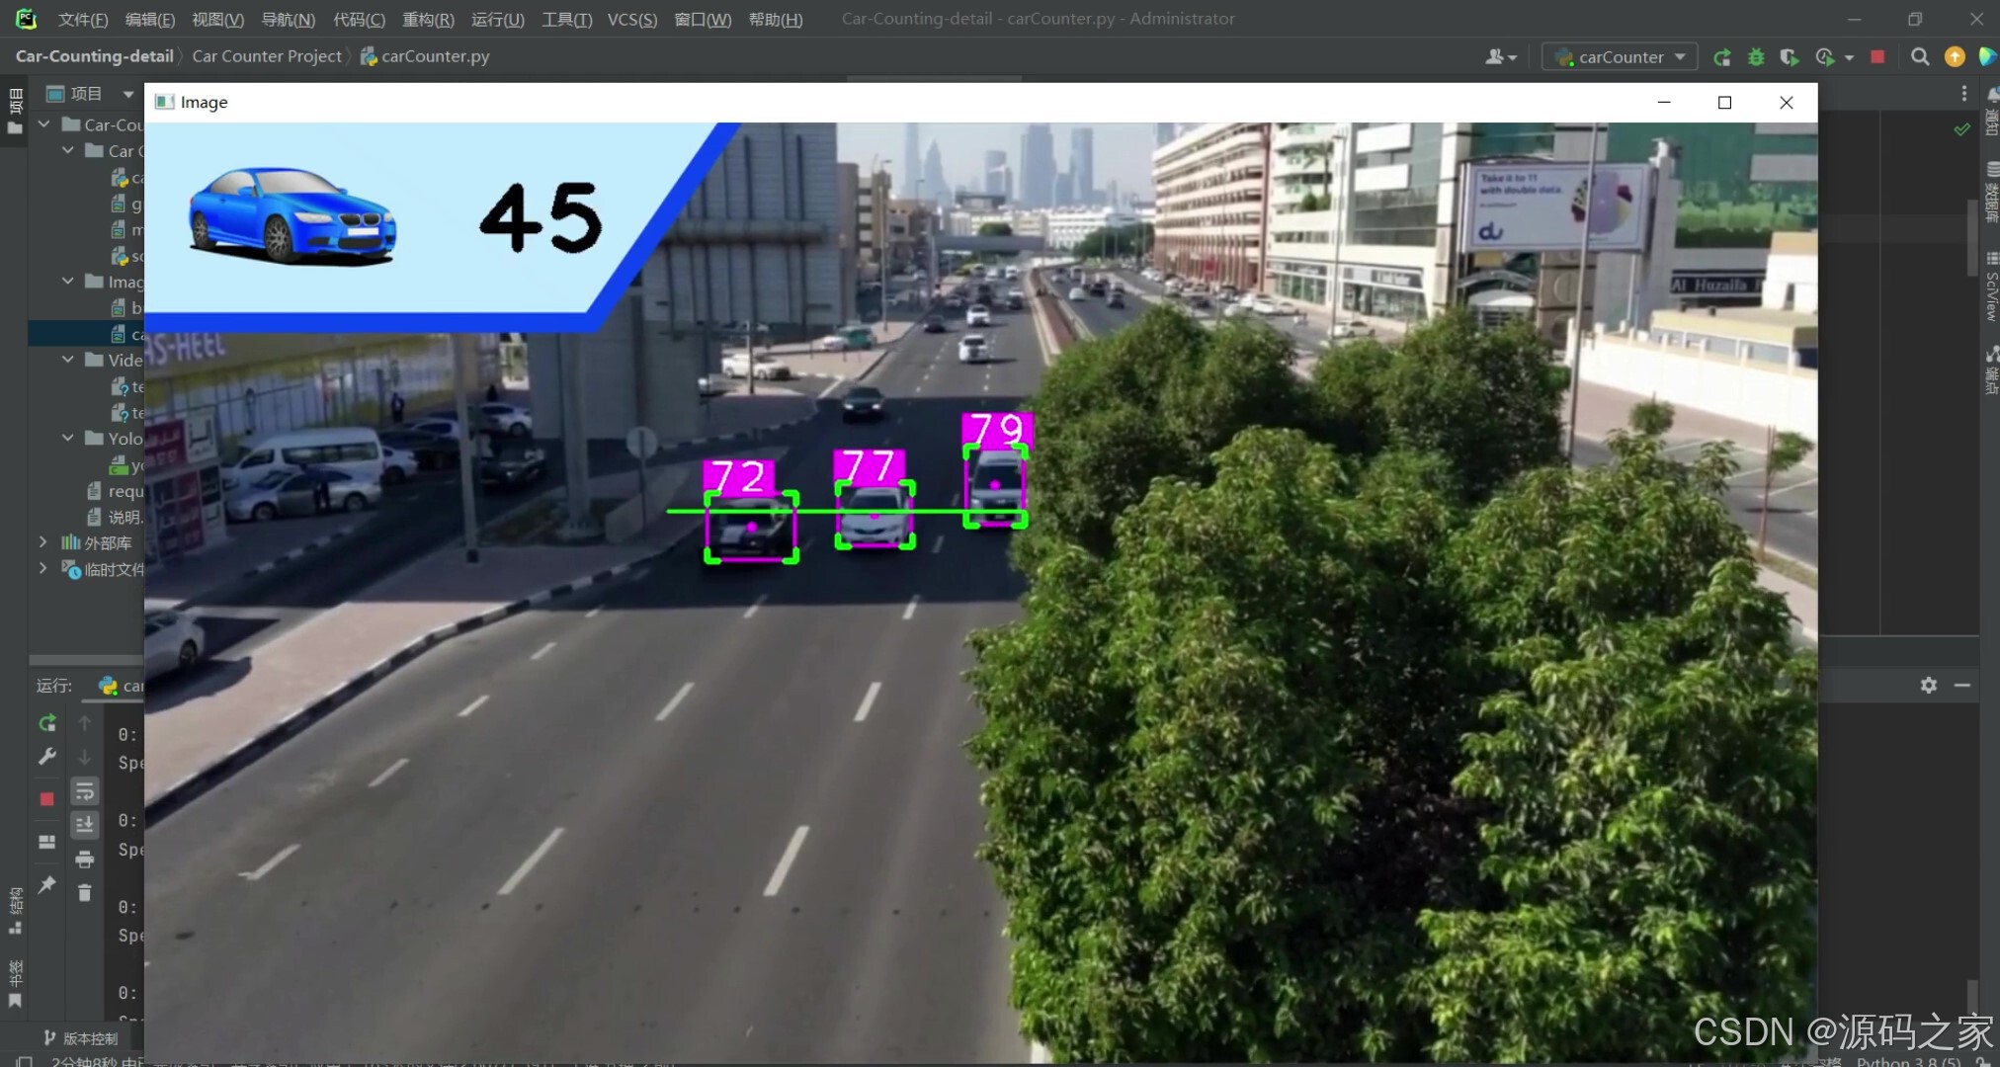Open the 编辑(E) menu
2000x1067 pixels.
click(150, 19)
